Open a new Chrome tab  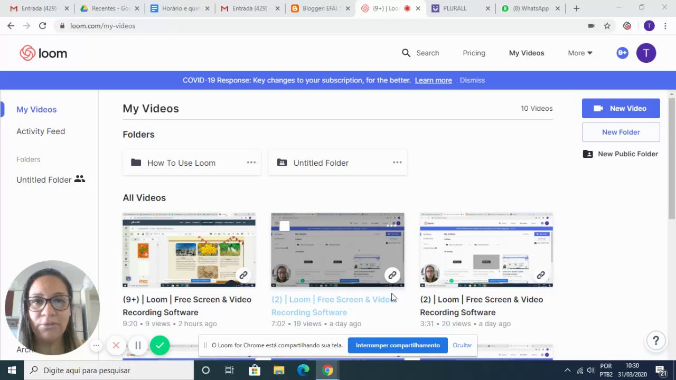click(576, 8)
